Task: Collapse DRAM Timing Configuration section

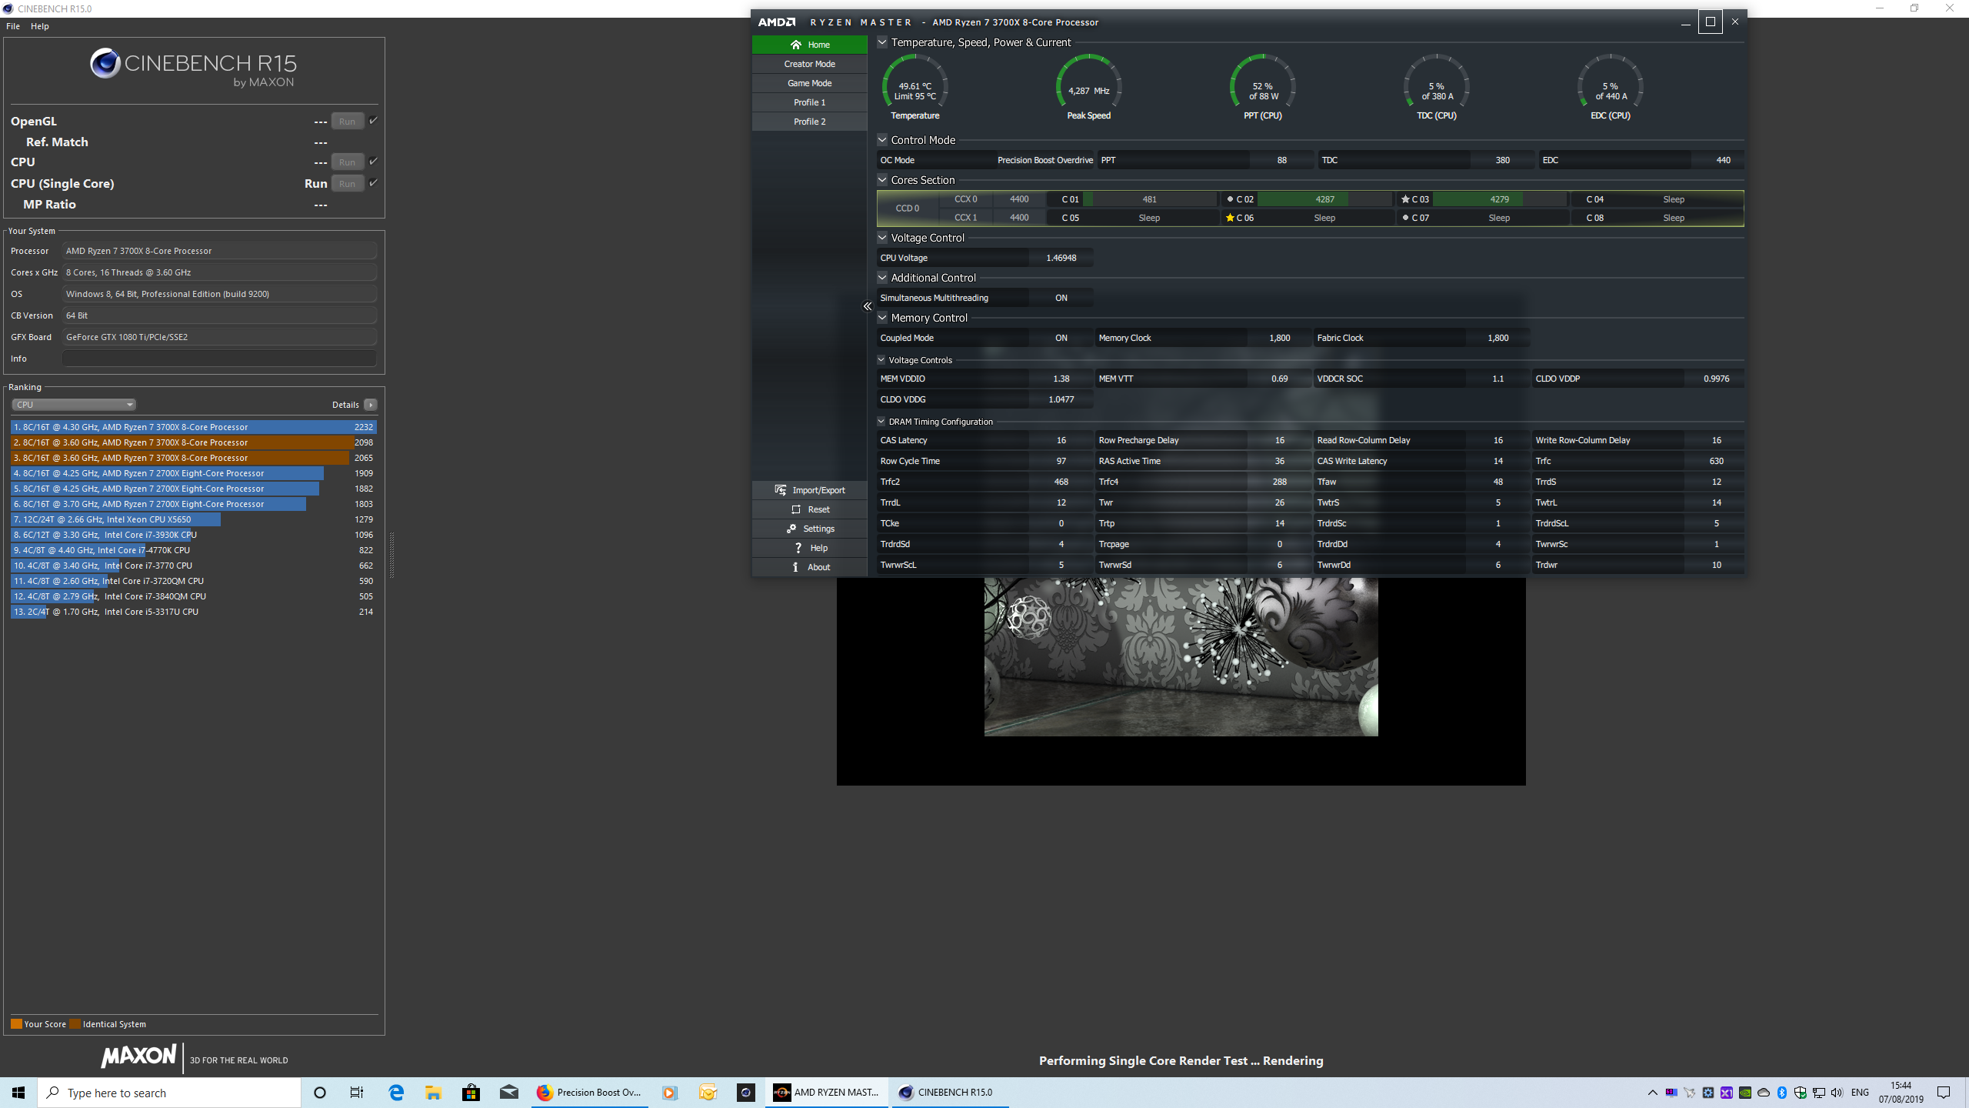Action: [881, 422]
